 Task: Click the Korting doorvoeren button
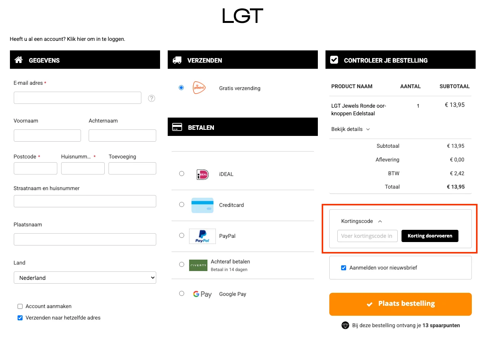click(x=430, y=236)
